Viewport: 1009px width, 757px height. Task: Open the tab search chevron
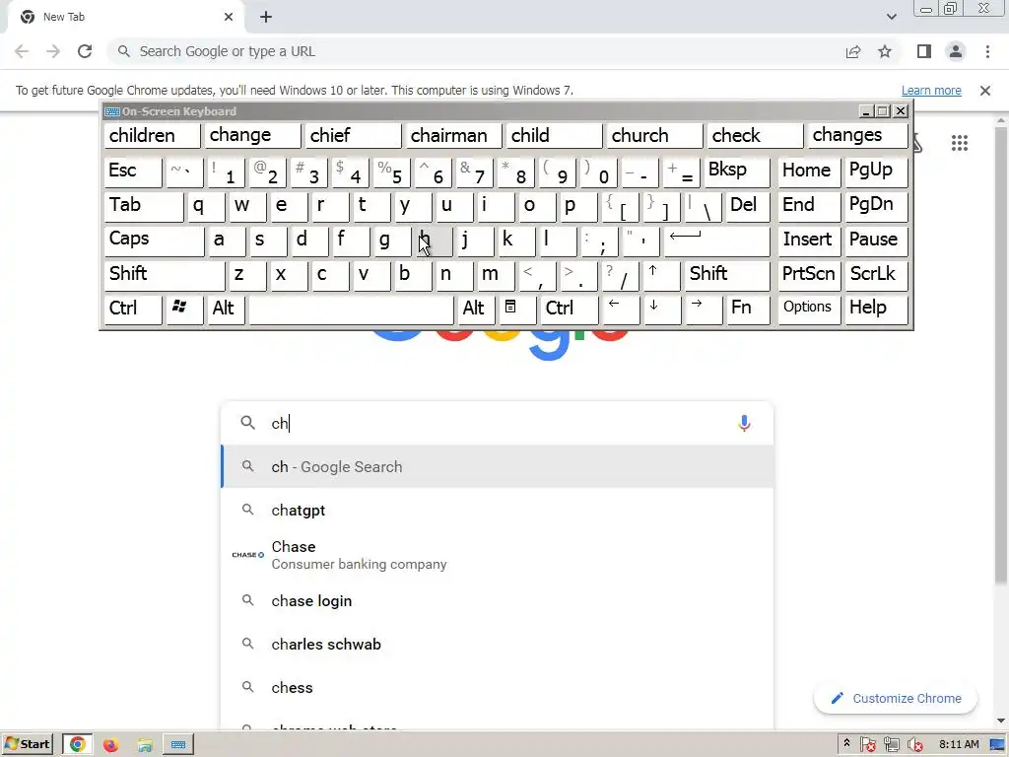[891, 18]
